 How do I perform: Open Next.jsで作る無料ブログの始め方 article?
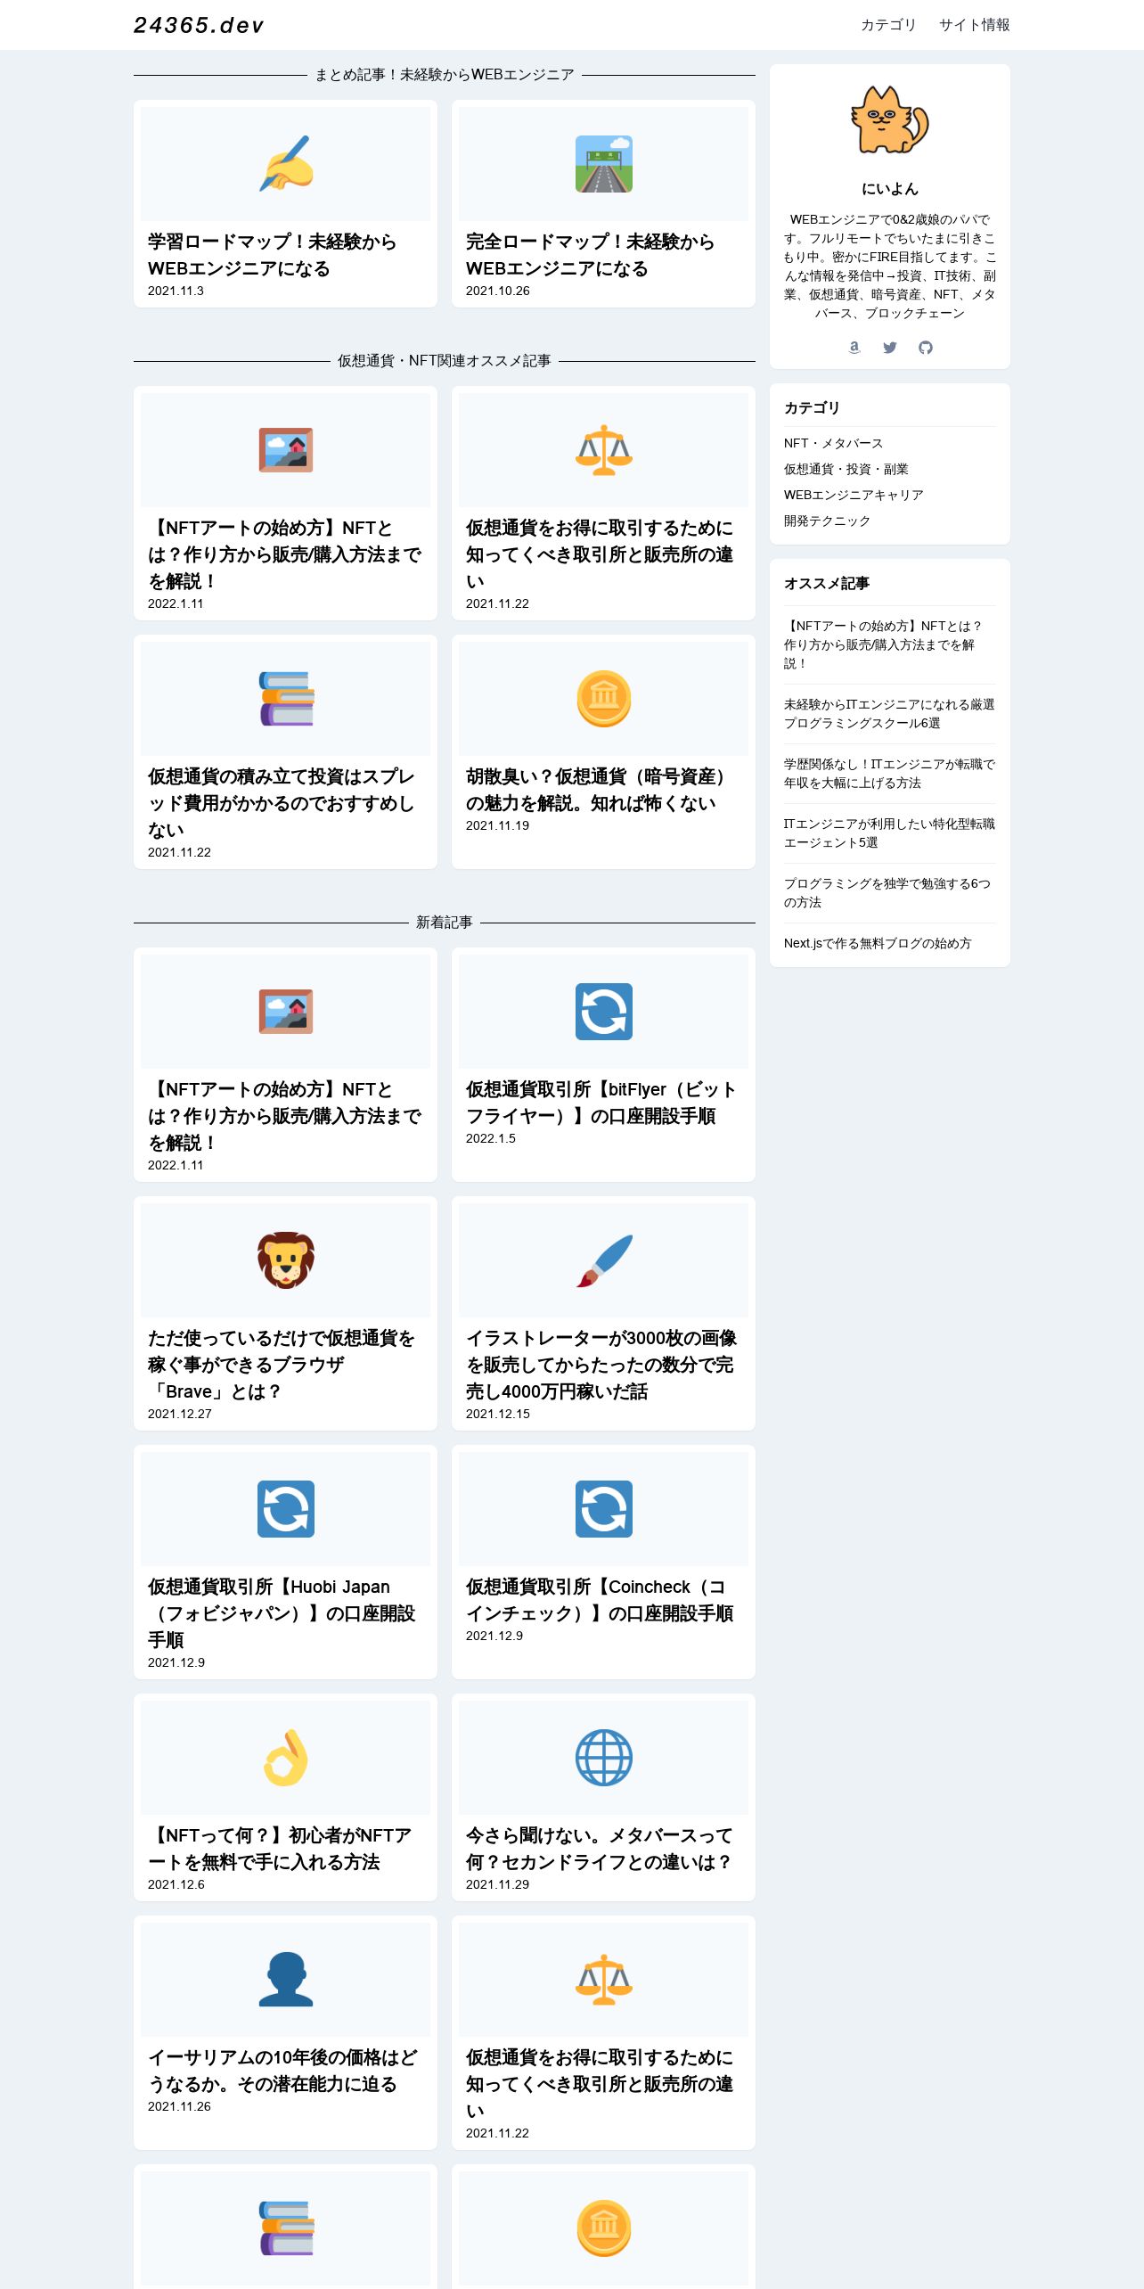tap(878, 943)
